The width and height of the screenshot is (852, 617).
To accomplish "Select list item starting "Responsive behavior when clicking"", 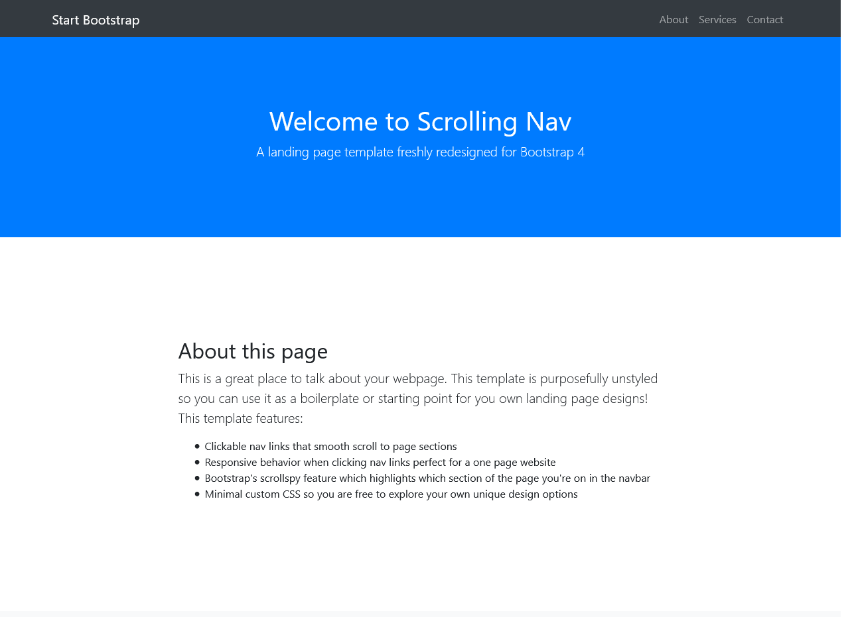I will coord(380,463).
